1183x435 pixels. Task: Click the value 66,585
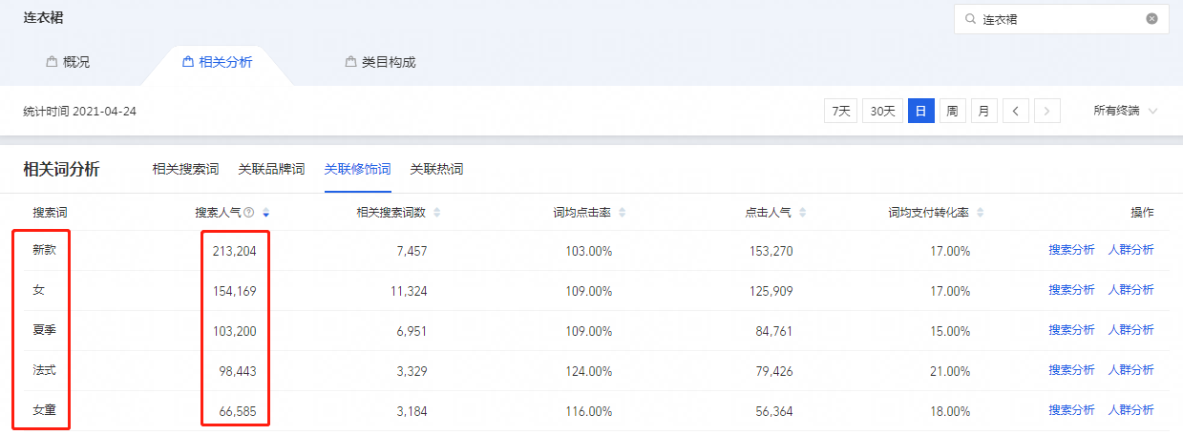point(238,411)
